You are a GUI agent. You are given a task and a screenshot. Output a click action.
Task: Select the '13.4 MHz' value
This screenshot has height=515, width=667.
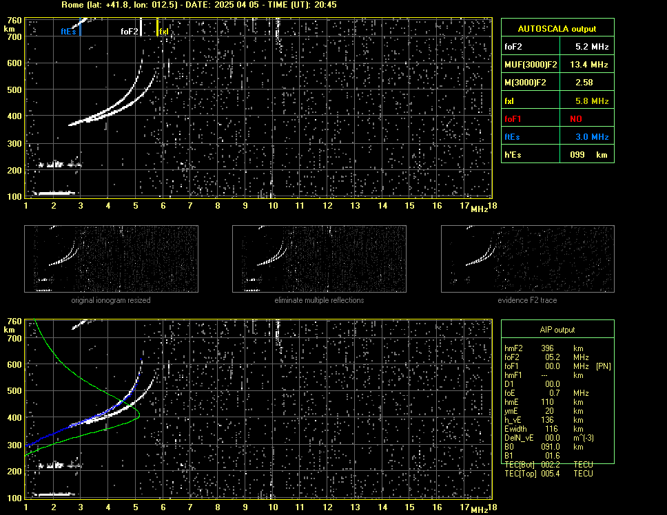(588, 65)
